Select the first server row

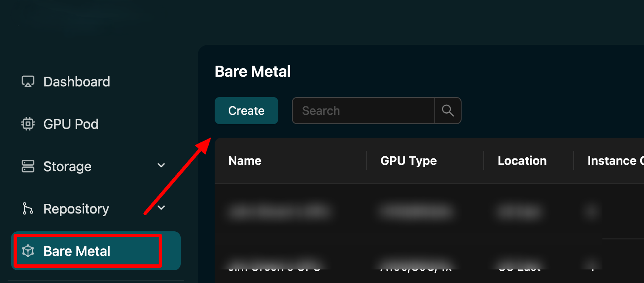(x=382, y=212)
